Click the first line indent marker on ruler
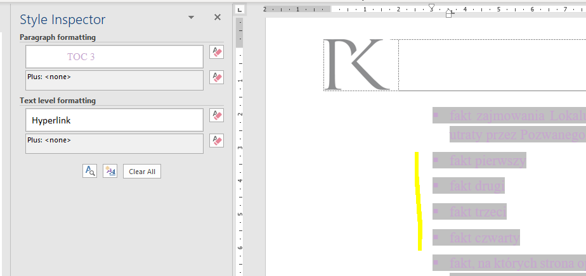 pos(431,6)
